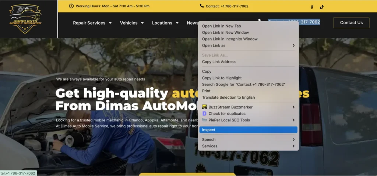This screenshot has height=176, width=377.
Task: Expand the Speech submenu arrow
Action: pos(293,139)
